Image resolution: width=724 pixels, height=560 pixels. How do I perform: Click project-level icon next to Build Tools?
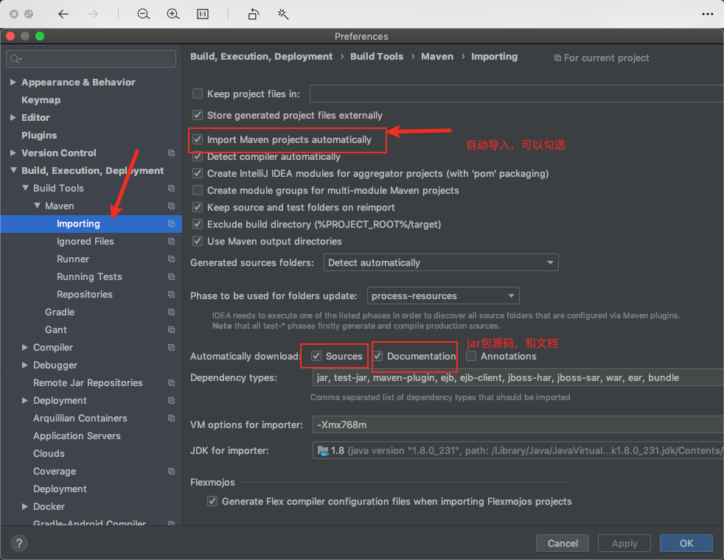(x=171, y=188)
